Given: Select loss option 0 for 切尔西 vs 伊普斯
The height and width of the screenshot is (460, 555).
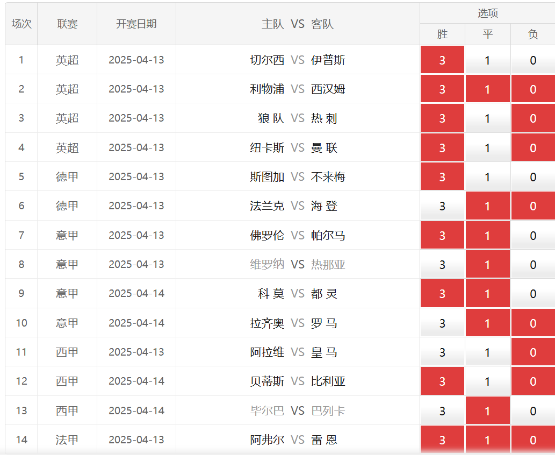Looking at the screenshot, I should coord(533,60).
